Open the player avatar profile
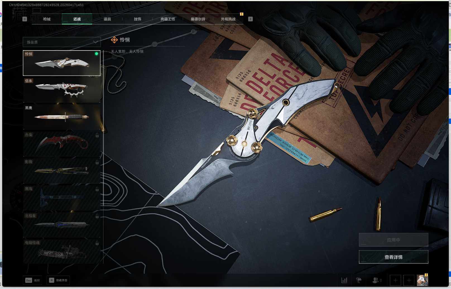451x289 pixels. [x=422, y=280]
